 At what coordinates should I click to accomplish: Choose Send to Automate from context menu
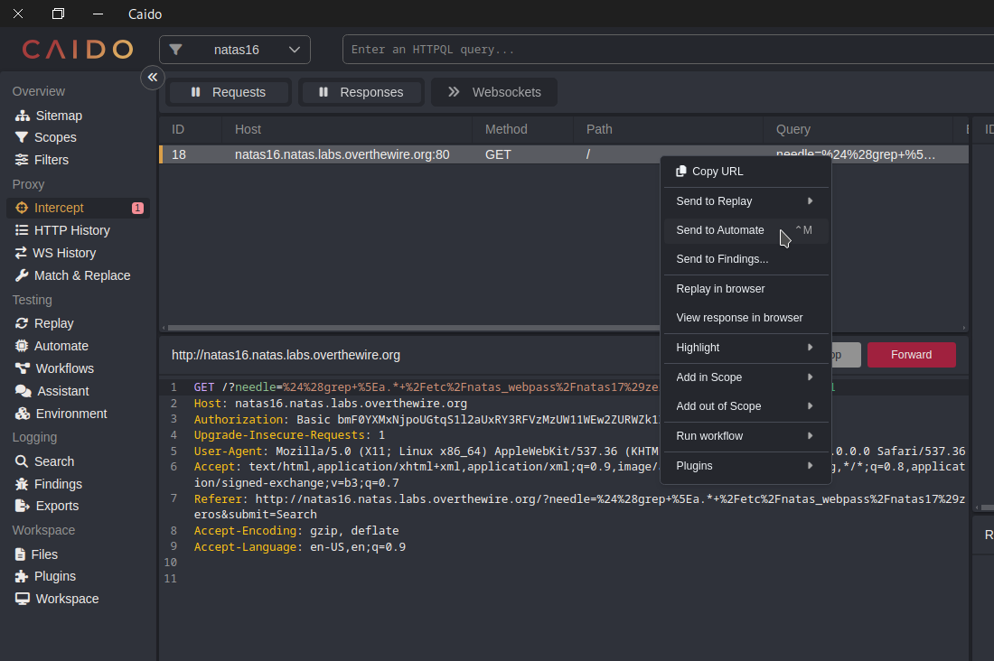(x=720, y=230)
